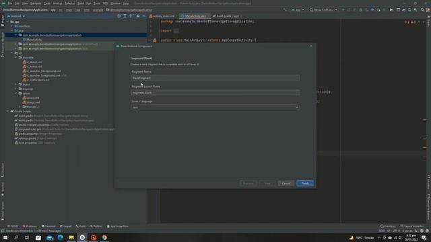The image size is (431, 242).
Task: Expand the layout folder in the project tree
Action: (x=16, y=85)
